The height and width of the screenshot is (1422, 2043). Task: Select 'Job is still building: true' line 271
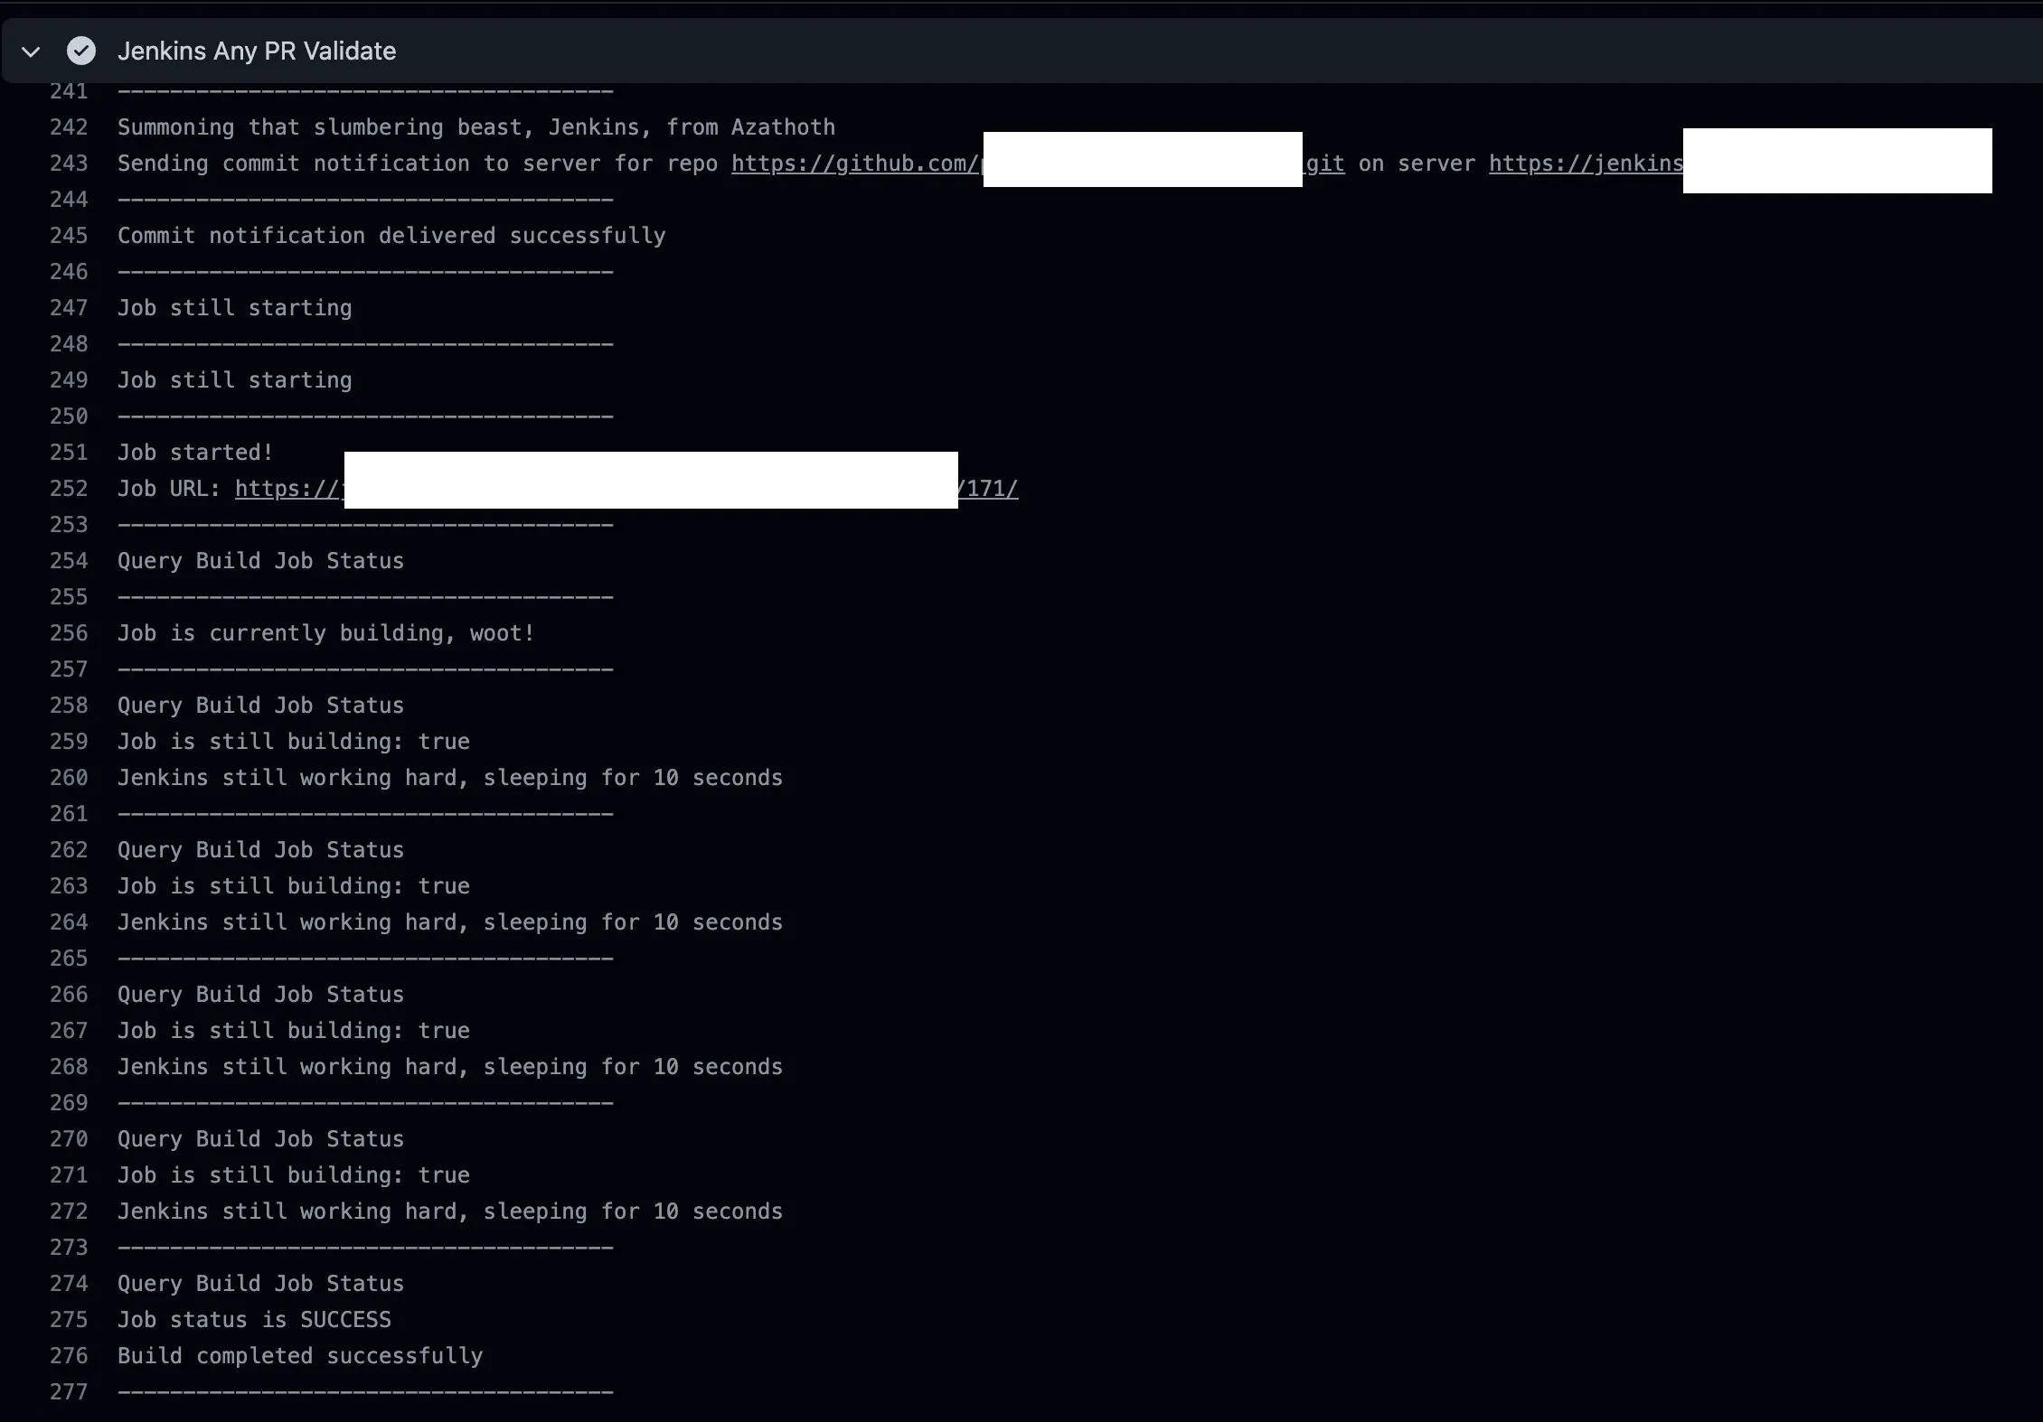coord(294,1175)
